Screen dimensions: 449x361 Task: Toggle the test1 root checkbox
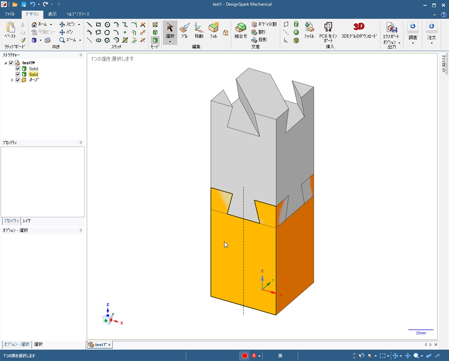coord(11,63)
